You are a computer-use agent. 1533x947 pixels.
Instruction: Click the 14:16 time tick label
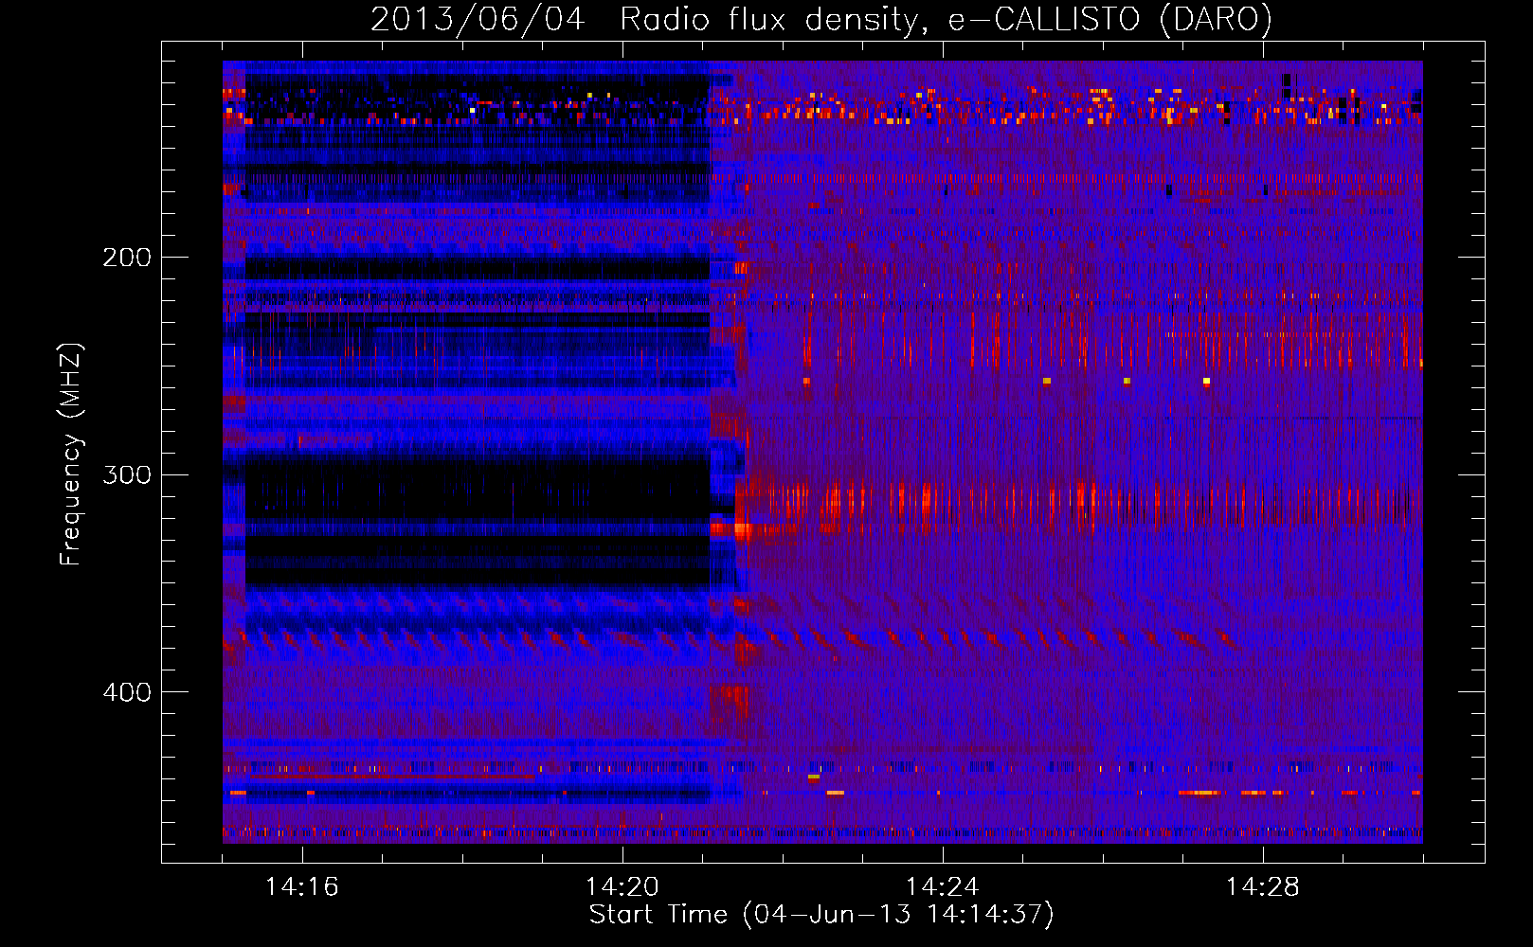302,887
